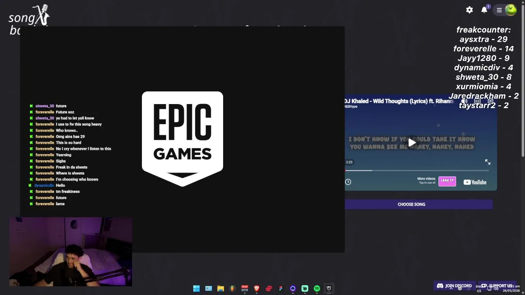
Task: Click chat message 'tm freakiness'
Action: point(55,192)
